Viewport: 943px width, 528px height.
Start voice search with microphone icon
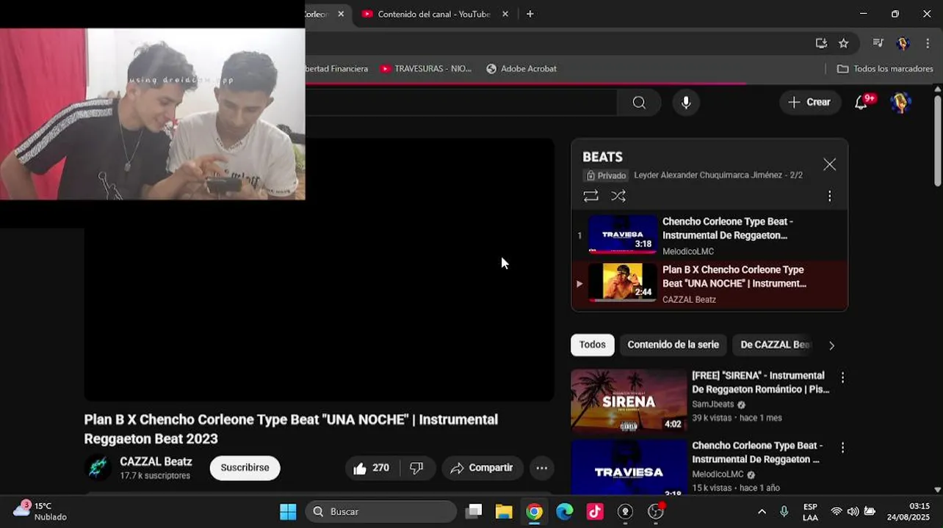(686, 103)
